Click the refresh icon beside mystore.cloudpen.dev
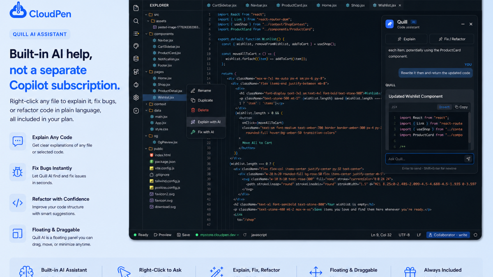This screenshot has height=277, width=493. pyautogui.click(x=245, y=235)
